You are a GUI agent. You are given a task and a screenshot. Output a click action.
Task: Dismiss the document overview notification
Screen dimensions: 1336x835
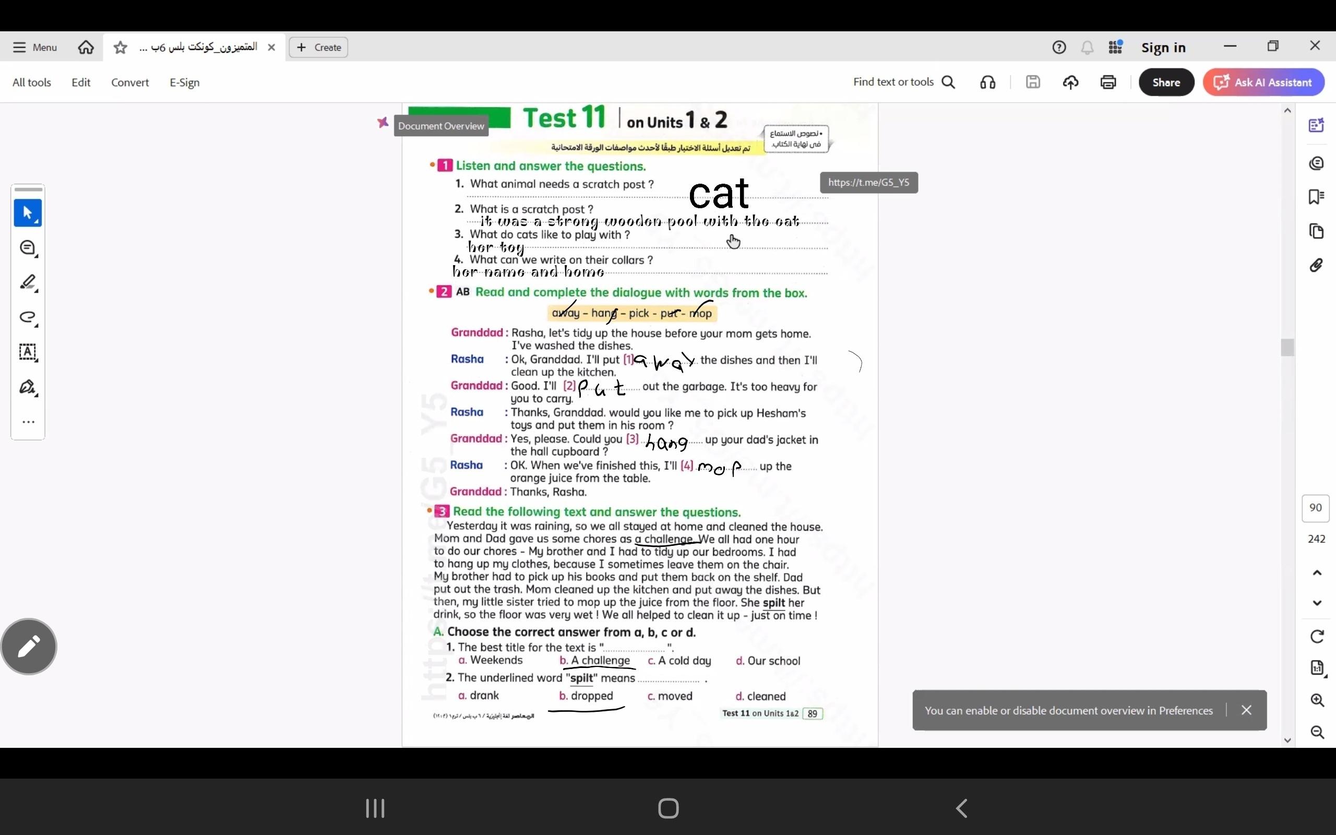click(x=1247, y=710)
